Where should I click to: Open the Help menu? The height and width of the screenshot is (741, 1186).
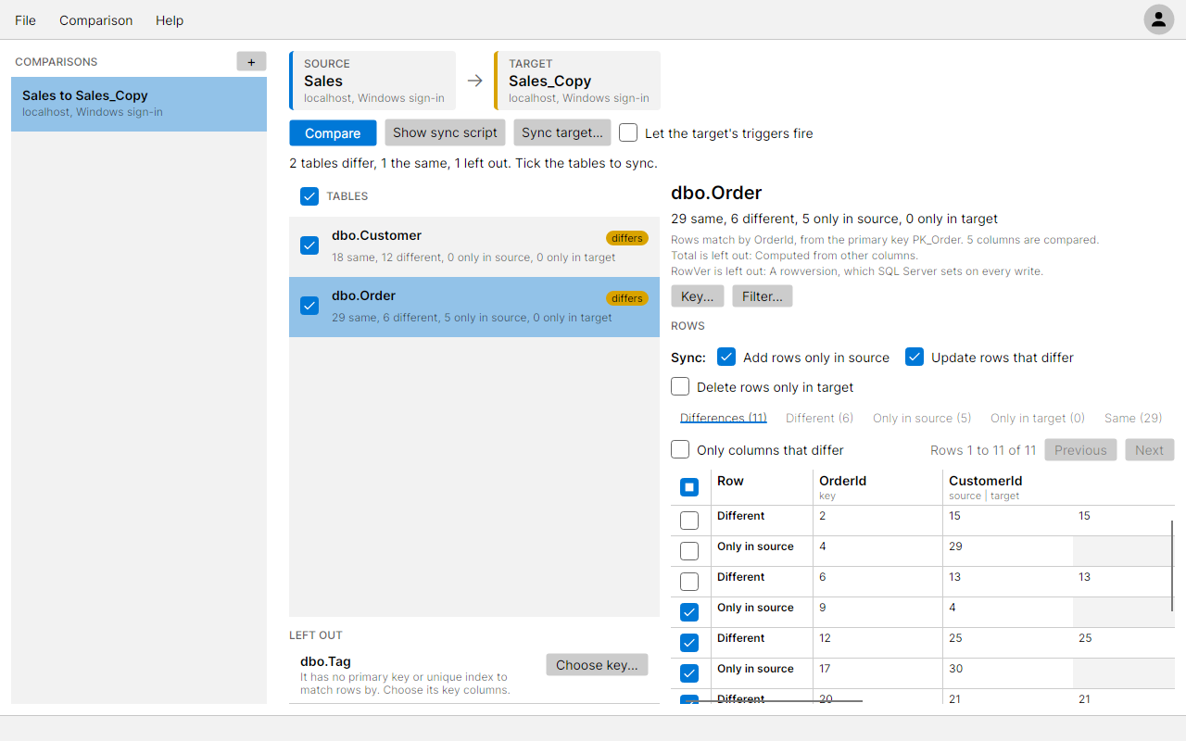(x=170, y=20)
